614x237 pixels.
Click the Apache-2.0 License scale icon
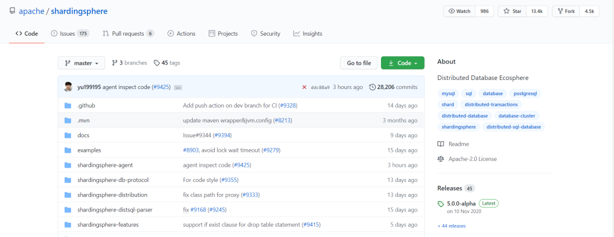[441, 159]
